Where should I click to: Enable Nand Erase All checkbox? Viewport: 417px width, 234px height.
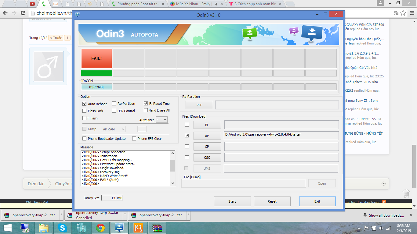[x=146, y=110]
